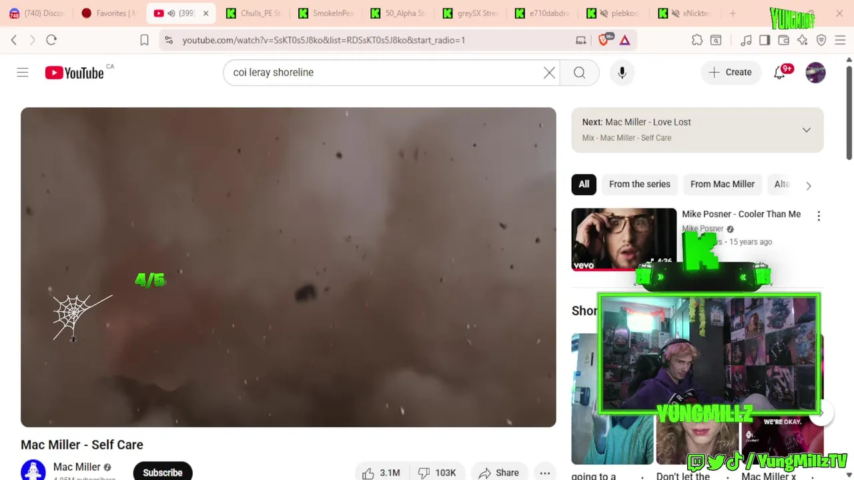Go back with browser back arrow
Image resolution: width=854 pixels, height=480 pixels.
click(14, 40)
